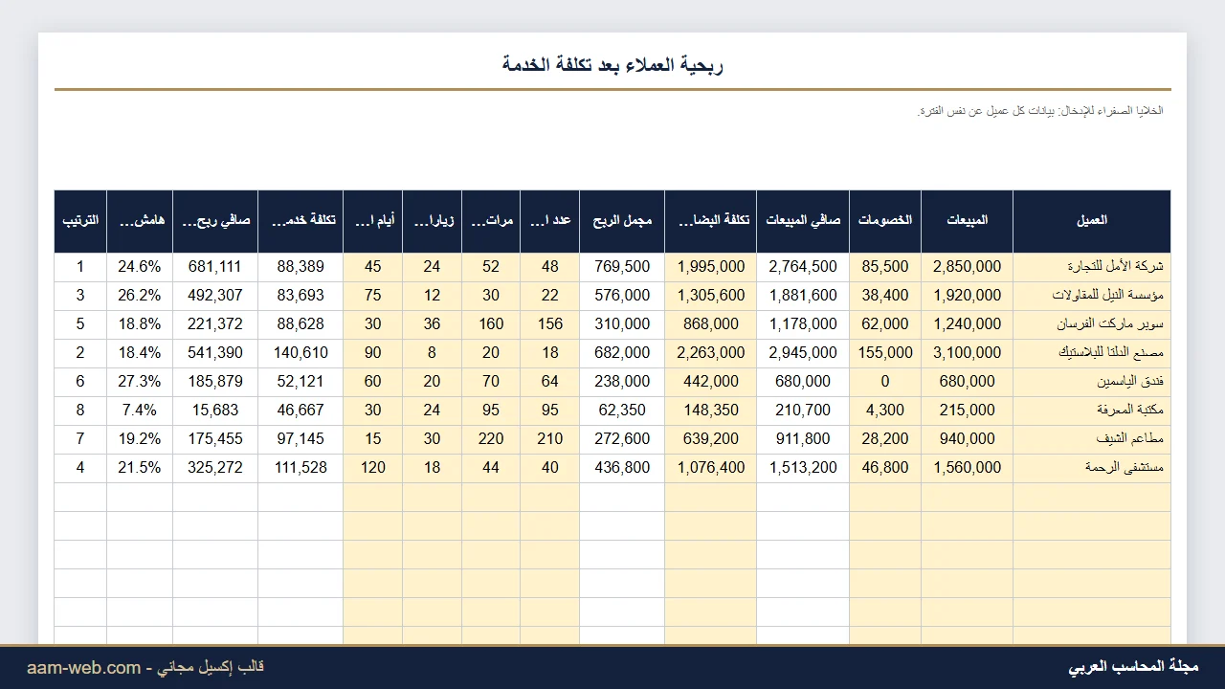Screen dimensions: 1225x689
Task: Click the count cell showing 210
Action: pyautogui.click(x=550, y=439)
